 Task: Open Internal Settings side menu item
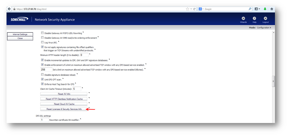20,34
